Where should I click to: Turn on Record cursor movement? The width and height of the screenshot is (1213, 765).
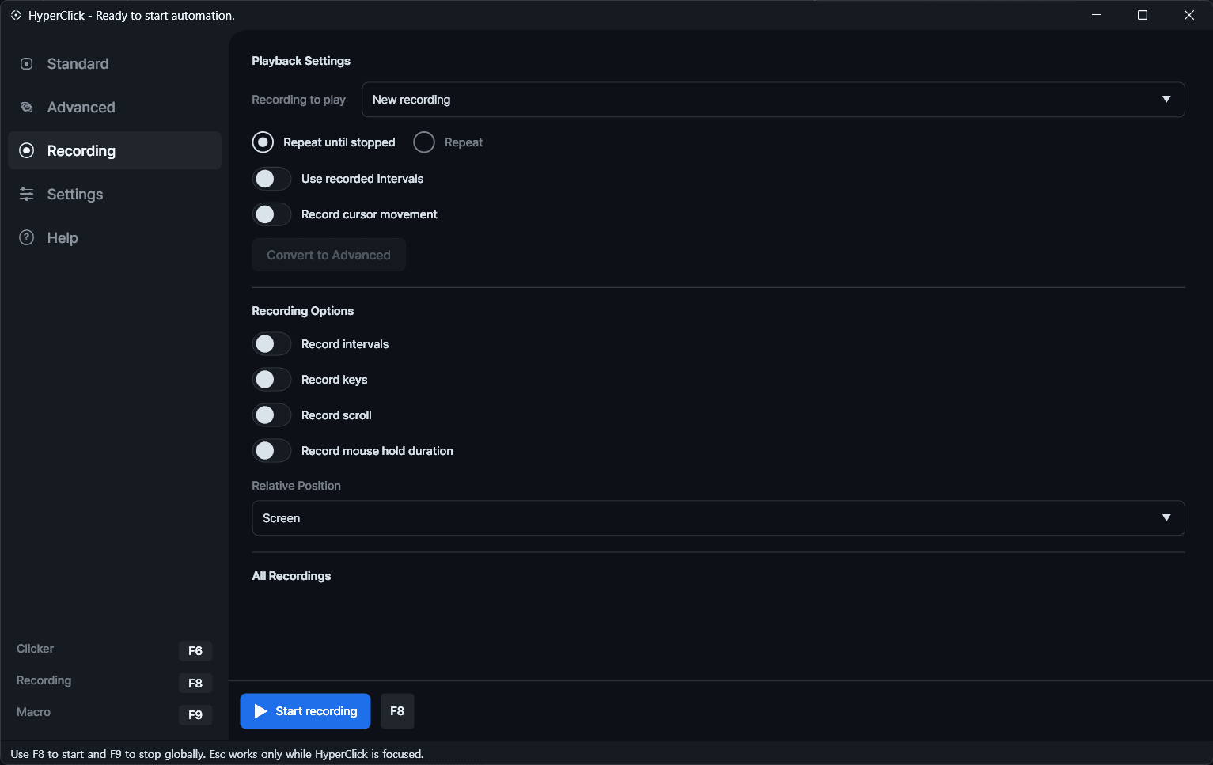pyautogui.click(x=271, y=214)
